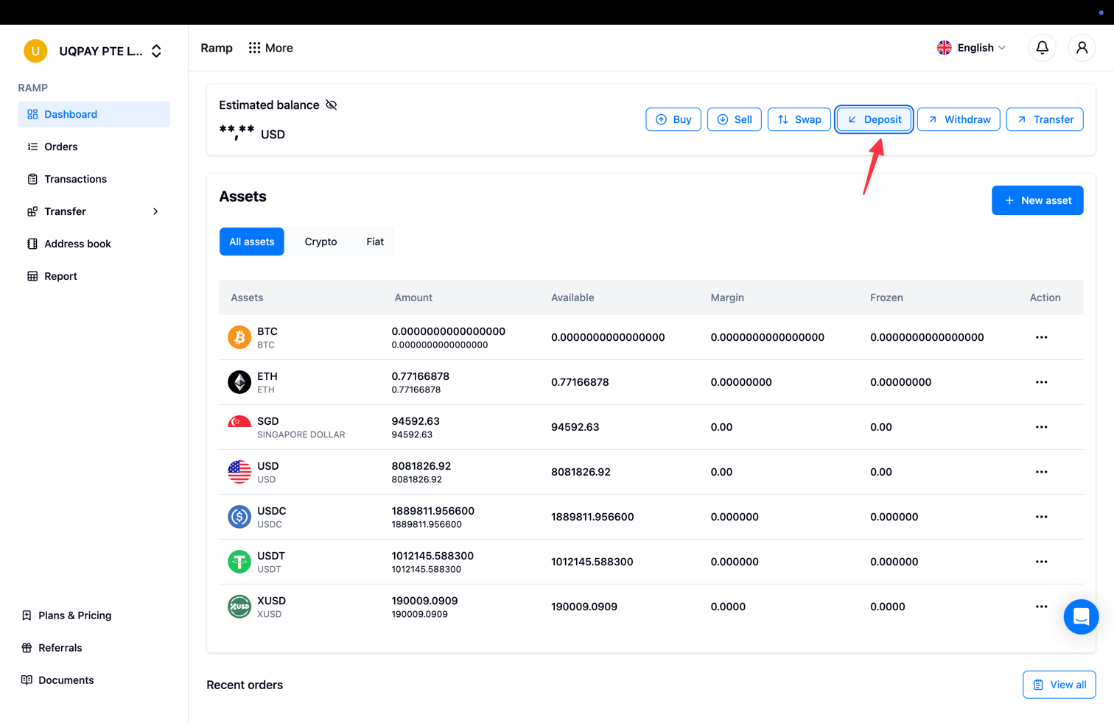Click the US flag icon
Viewport: 1114px width, 723px height.
(x=239, y=472)
